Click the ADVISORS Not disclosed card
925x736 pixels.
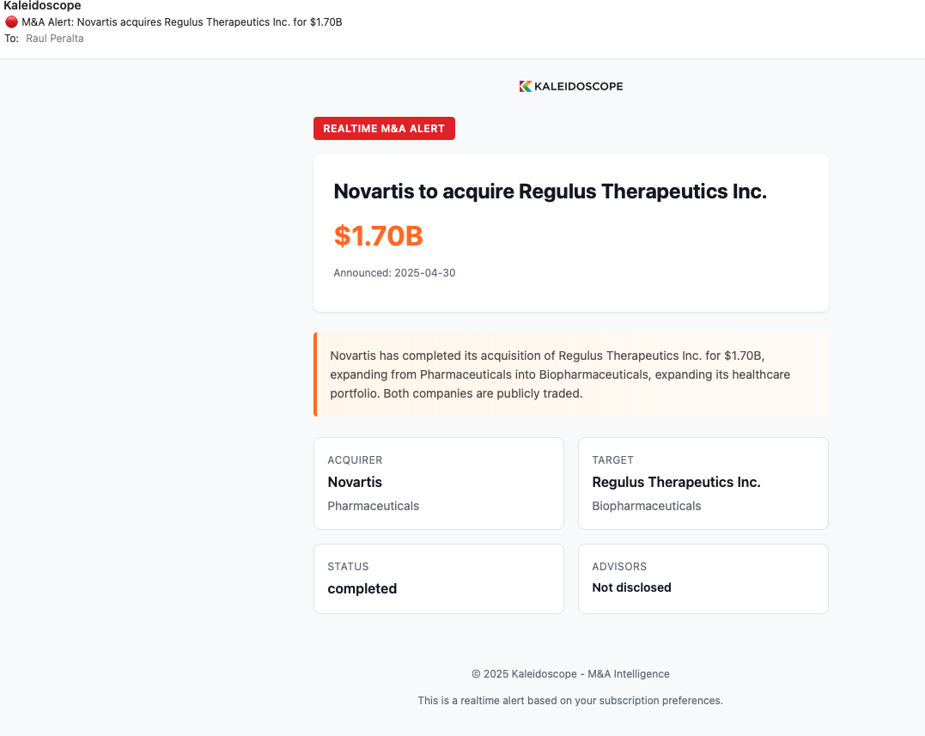click(703, 578)
